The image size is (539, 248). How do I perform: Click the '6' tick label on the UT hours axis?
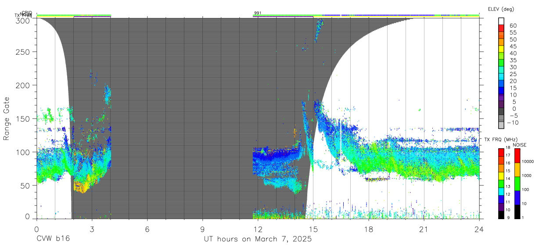tap(147, 229)
